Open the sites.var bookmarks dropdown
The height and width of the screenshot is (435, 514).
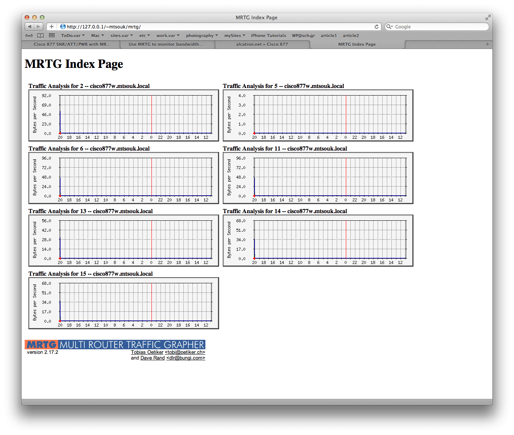pyautogui.click(x=122, y=36)
